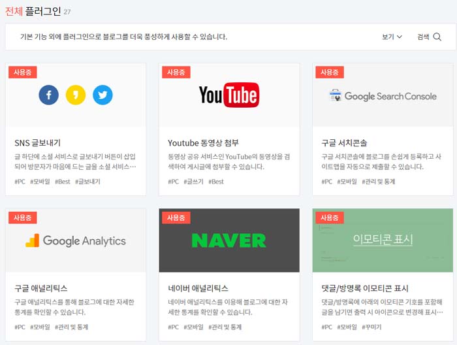Click the plugin count 27

point(67,12)
